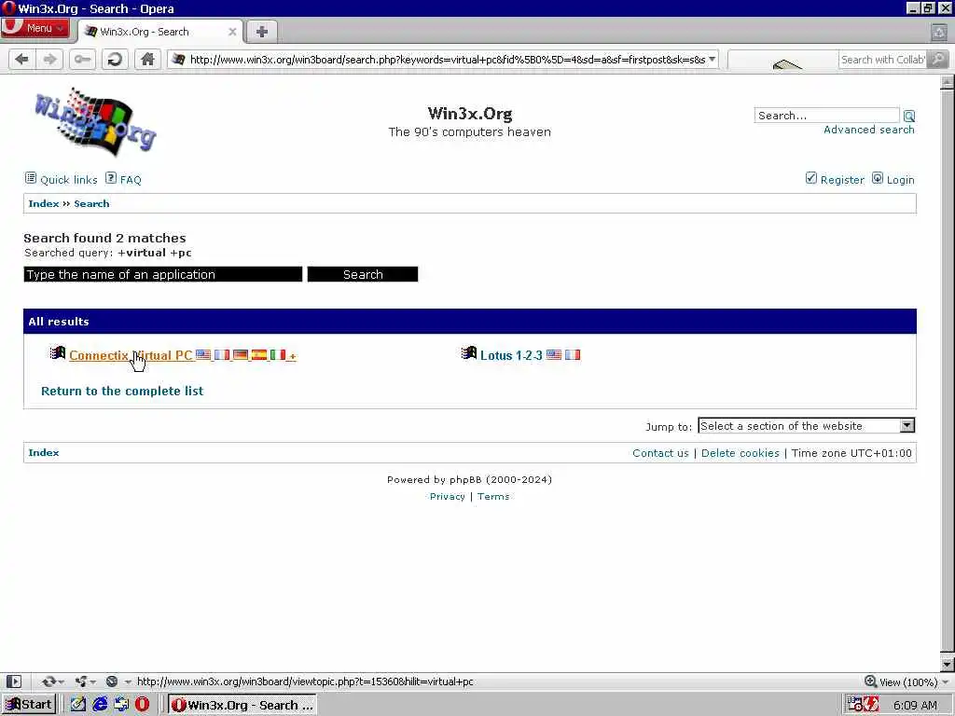This screenshot has height=716, width=955.
Task: Click the Win3x.Org - Search taskbar button
Action: [242, 705]
